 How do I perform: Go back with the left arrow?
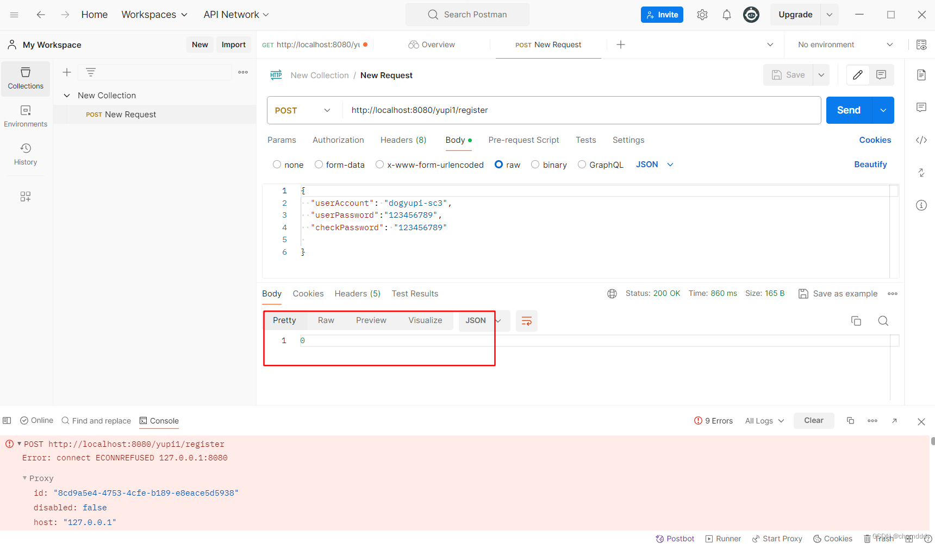click(41, 15)
